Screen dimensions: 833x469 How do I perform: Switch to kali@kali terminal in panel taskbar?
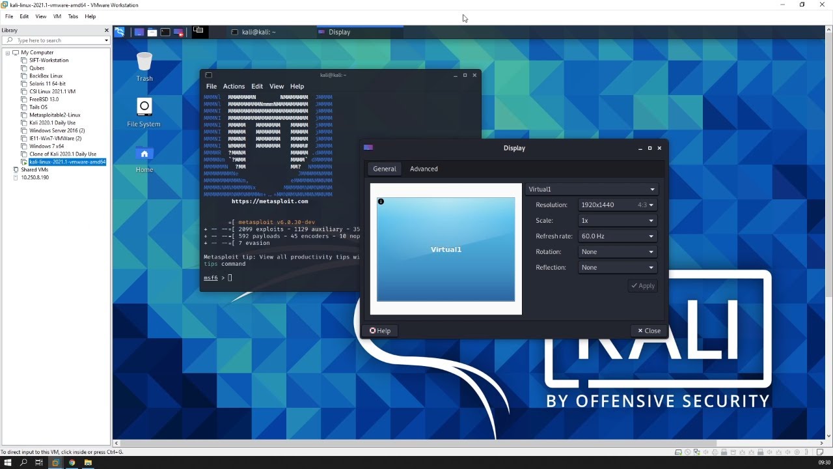coord(271,32)
